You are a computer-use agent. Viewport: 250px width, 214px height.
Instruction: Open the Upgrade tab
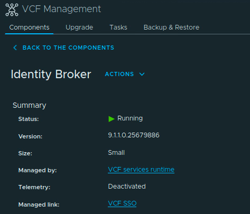(x=79, y=27)
